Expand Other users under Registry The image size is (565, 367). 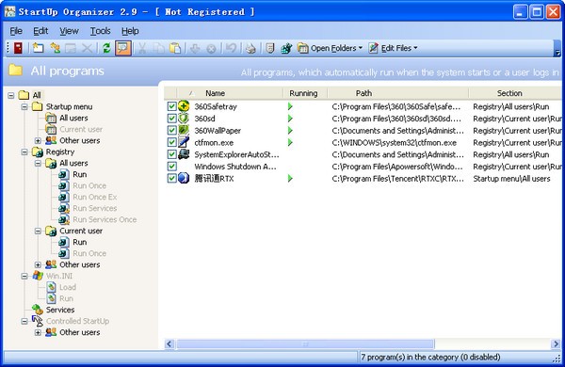coord(39,264)
